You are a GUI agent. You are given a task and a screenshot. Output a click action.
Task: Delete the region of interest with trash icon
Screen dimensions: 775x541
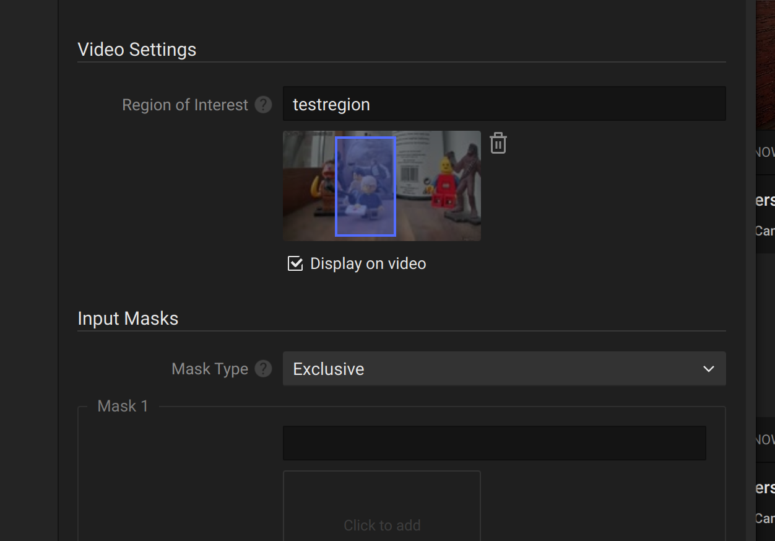click(x=498, y=143)
